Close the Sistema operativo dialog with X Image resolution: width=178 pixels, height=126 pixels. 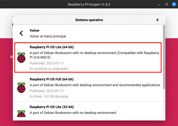click(x=157, y=20)
